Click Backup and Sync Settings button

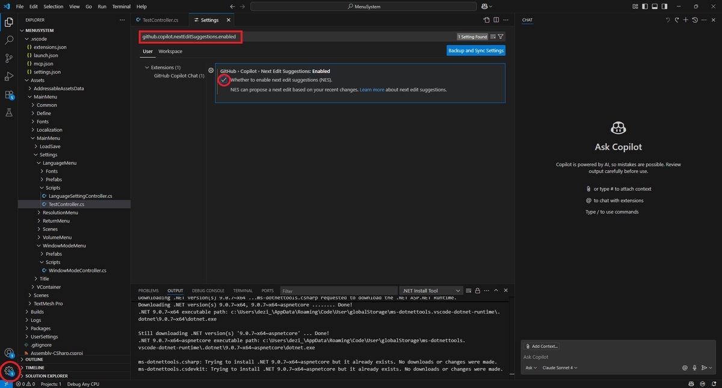tap(476, 51)
